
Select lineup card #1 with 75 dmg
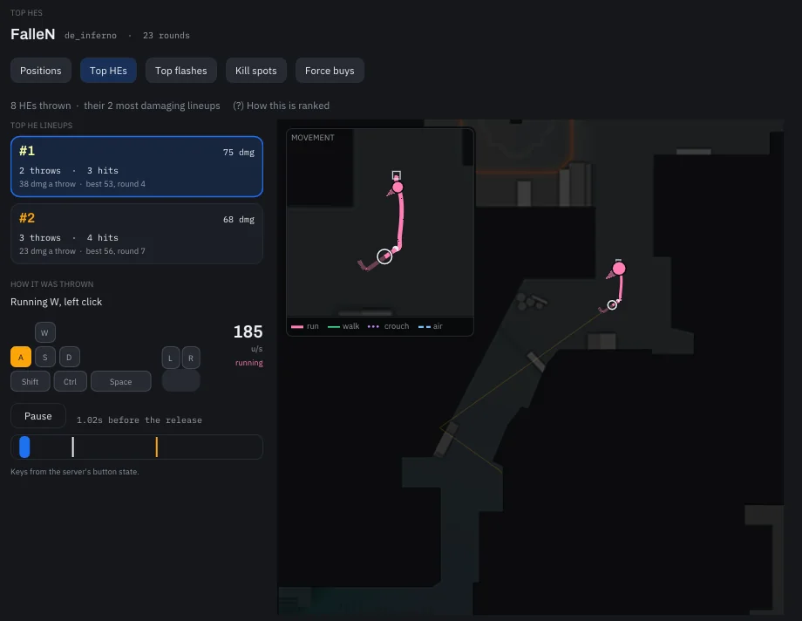click(137, 167)
